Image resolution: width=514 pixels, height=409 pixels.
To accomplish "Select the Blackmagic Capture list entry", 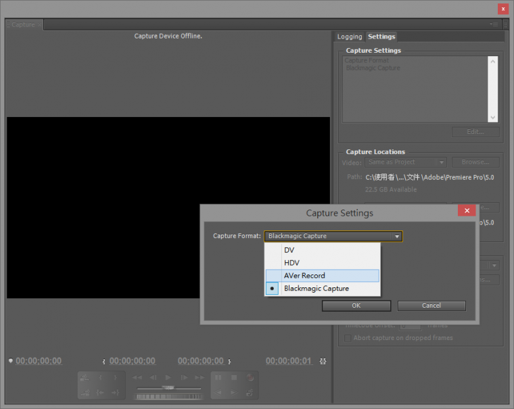I will (x=316, y=289).
